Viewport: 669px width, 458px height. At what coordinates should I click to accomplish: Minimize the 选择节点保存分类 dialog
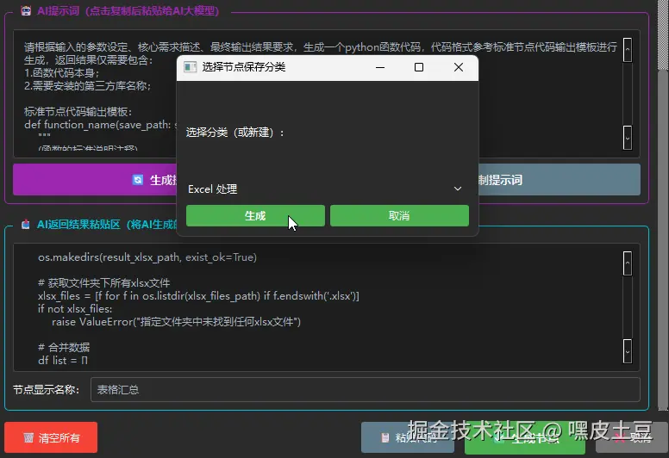point(380,67)
